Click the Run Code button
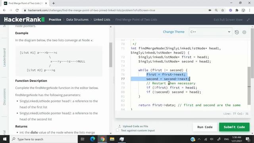This screenshot has height=143, width=254. click(x=205, y=127)
